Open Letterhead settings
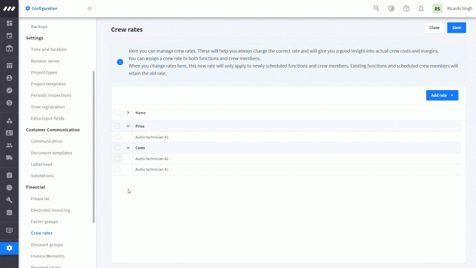The width and height of the screenshot is (476, 268). [x=41, y=164]
